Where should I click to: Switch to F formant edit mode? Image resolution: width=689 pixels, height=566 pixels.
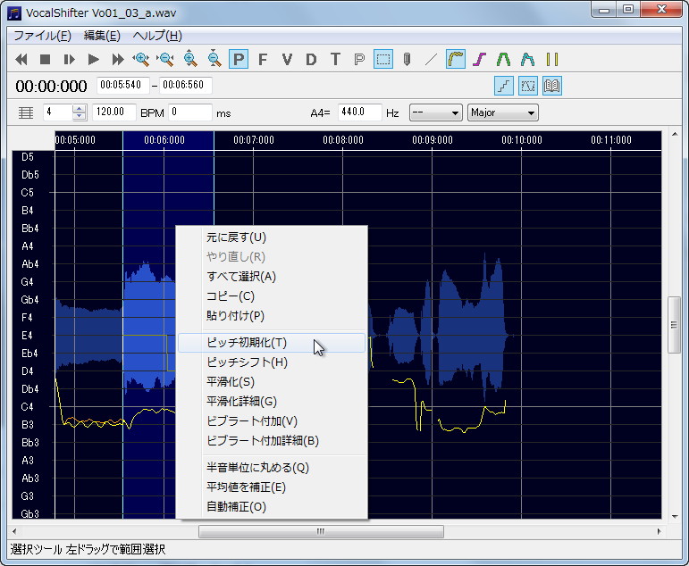(263, 59)
